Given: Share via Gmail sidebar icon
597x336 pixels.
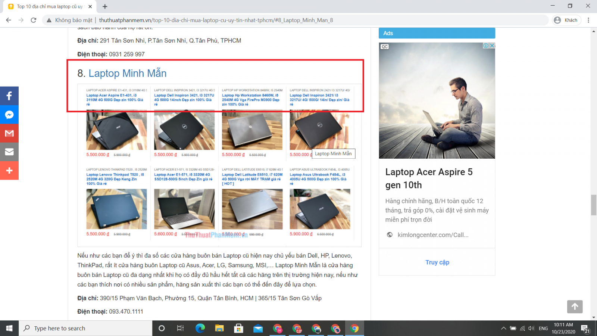Looking at the screenshot, I should [x=9, y=133].
